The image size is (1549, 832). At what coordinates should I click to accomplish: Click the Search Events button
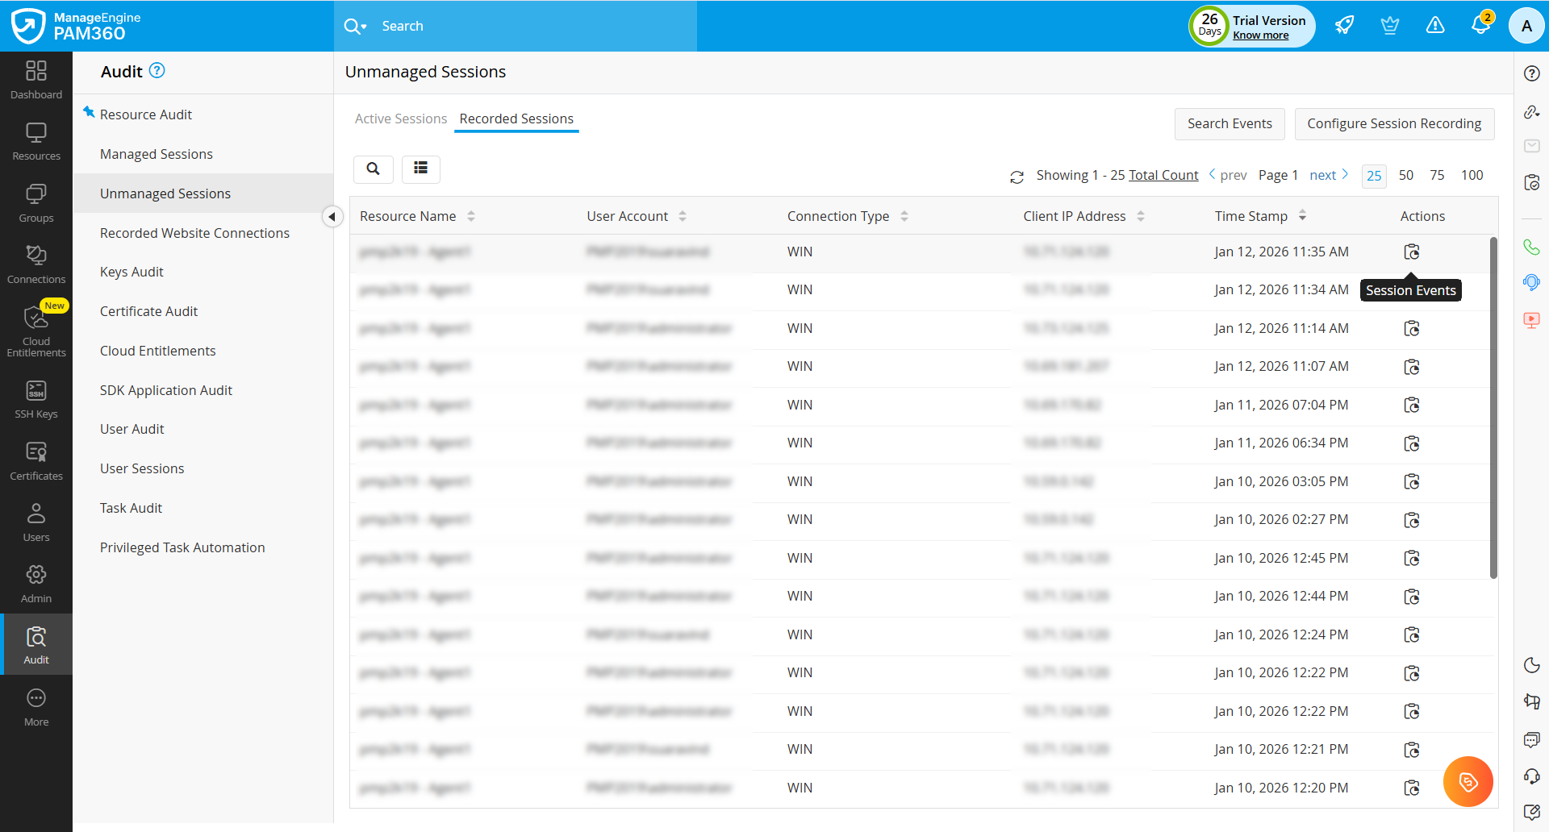click(1229, 123)
